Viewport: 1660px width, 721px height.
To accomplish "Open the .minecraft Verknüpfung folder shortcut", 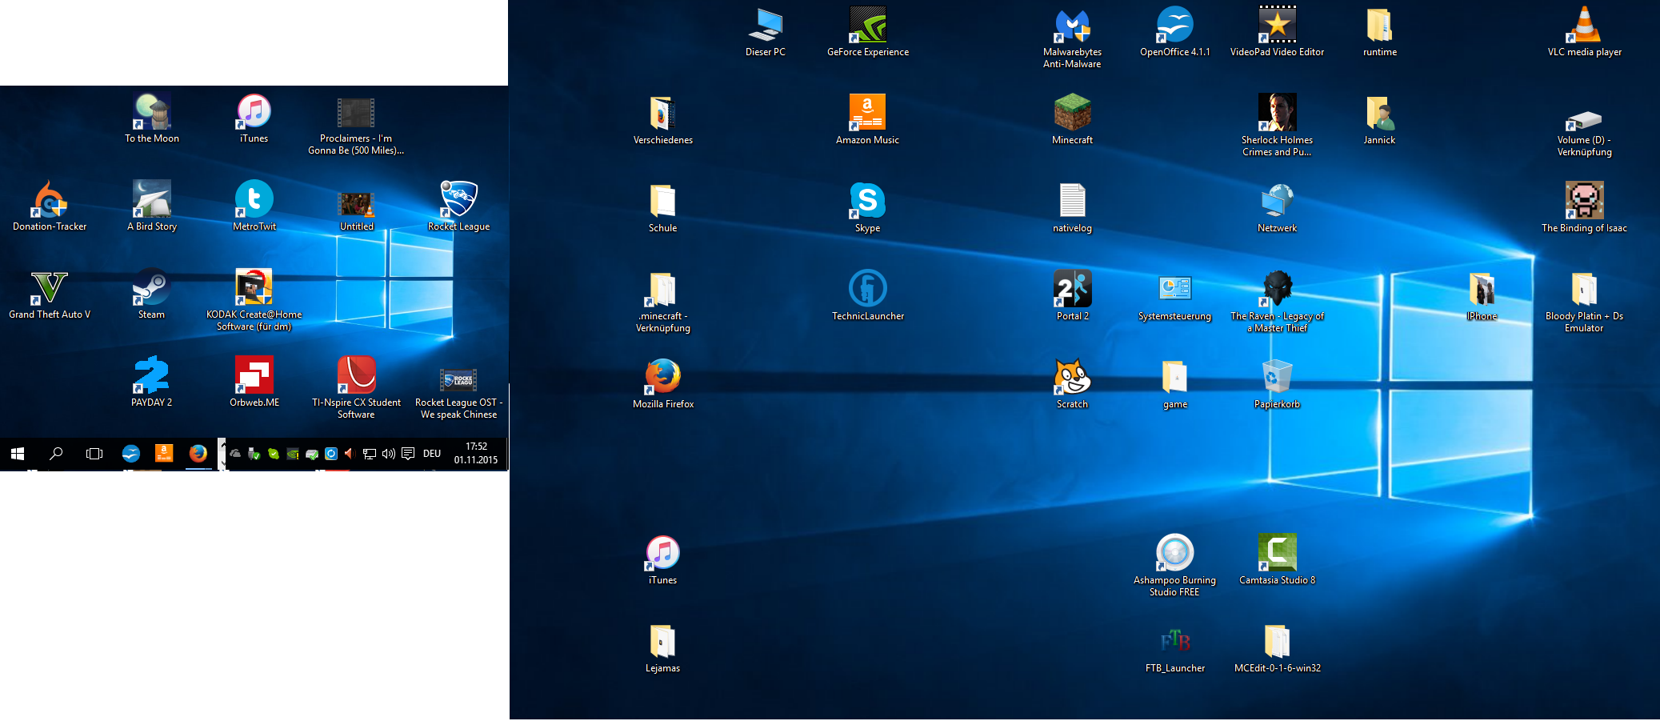I will (x=663, y=302).
